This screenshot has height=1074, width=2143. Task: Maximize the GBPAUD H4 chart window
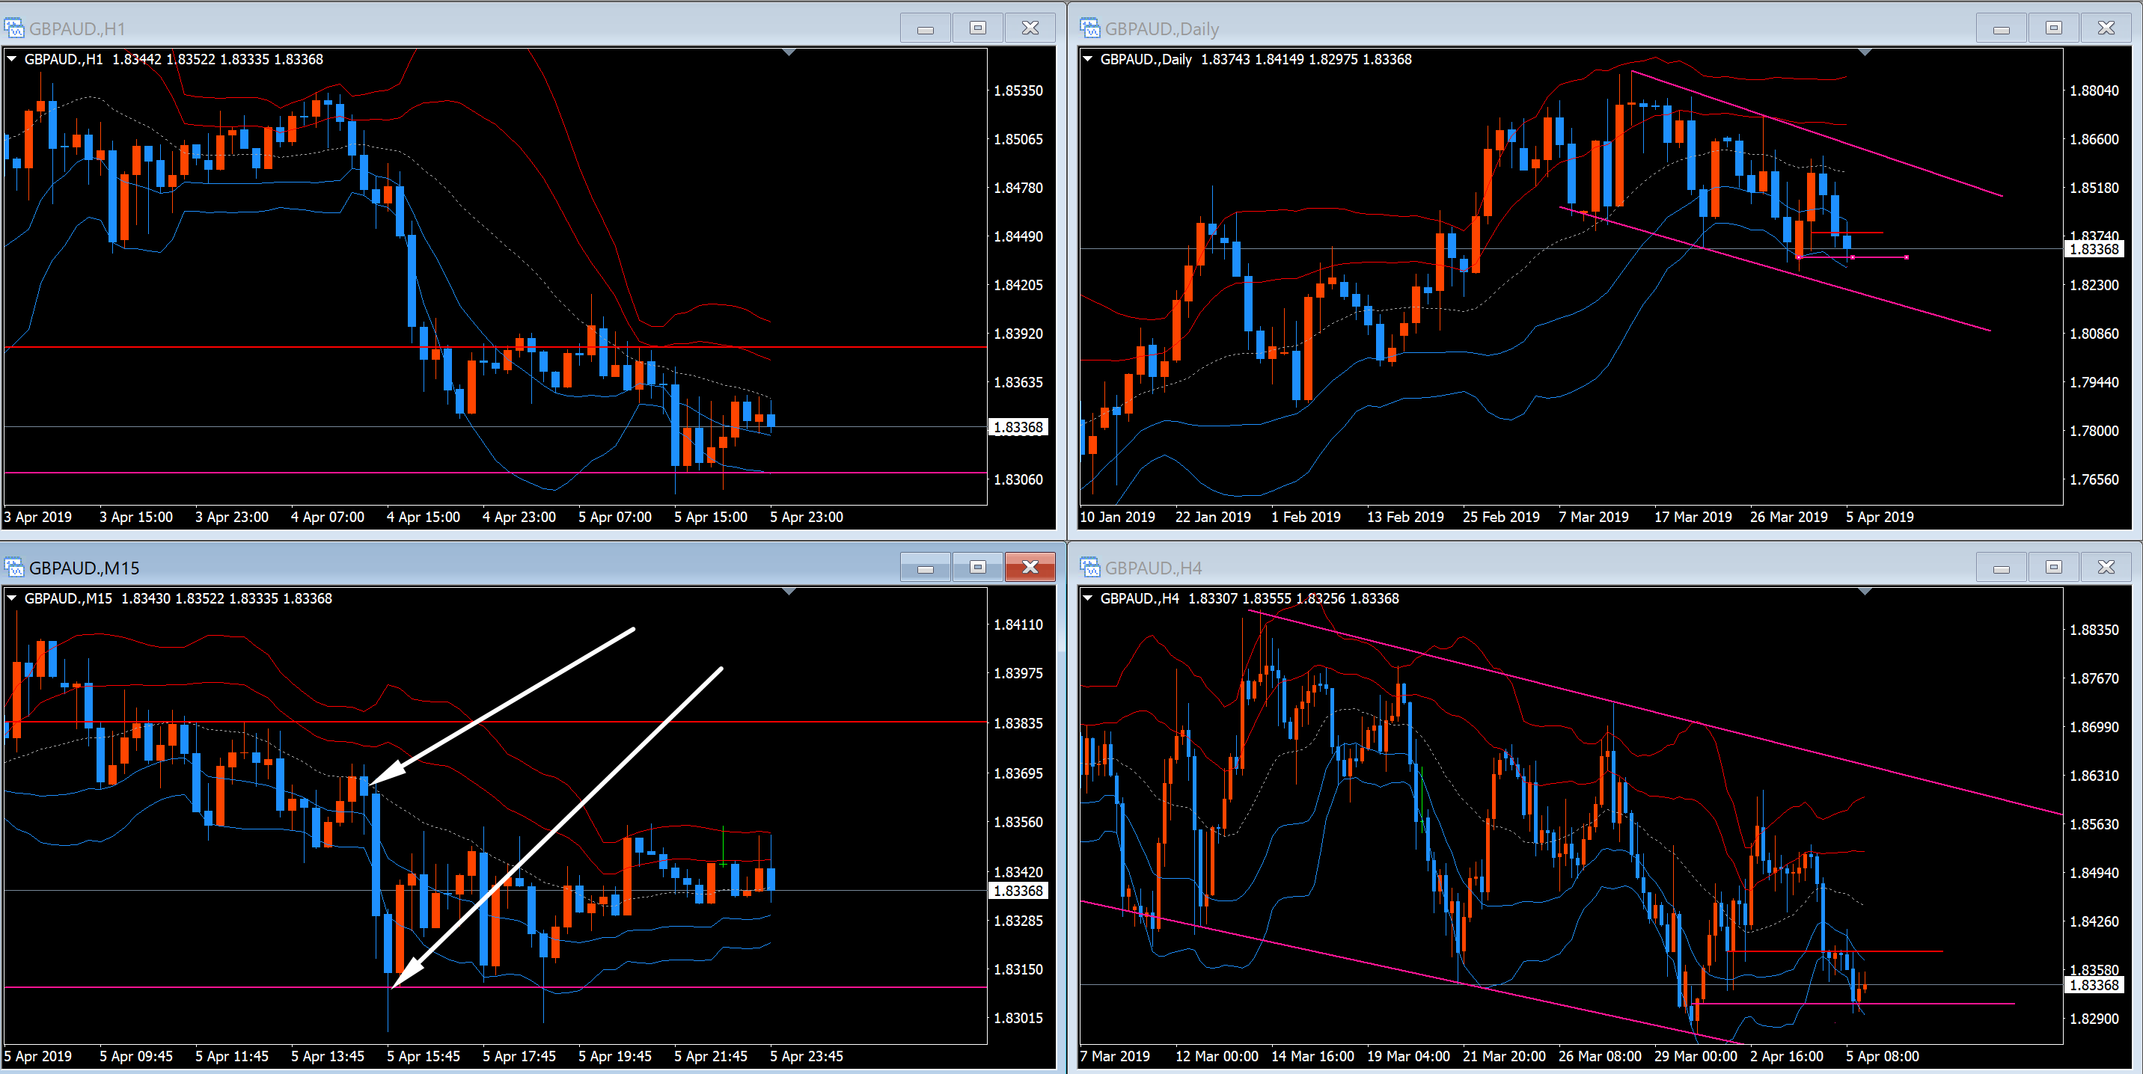[x=2053, y=568]
